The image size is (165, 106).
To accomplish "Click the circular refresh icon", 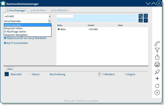I will pos(157,86).
